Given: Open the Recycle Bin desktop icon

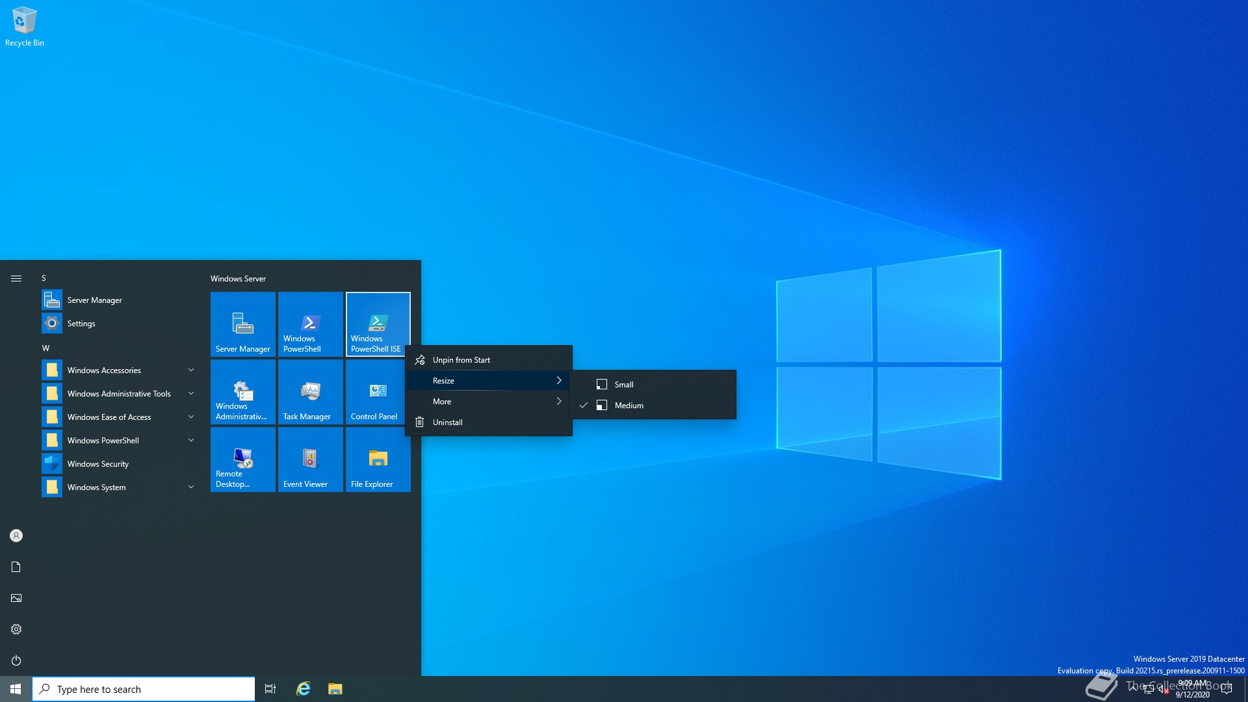Looking at the screenshot, I should click(x=25, y=27).
